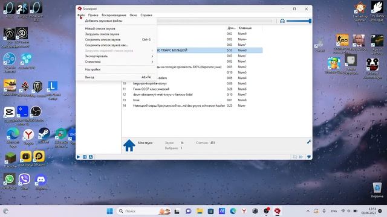387x217 pixels.
Task: Click the play-next arrows icon at bottom right
Action: 301,157
